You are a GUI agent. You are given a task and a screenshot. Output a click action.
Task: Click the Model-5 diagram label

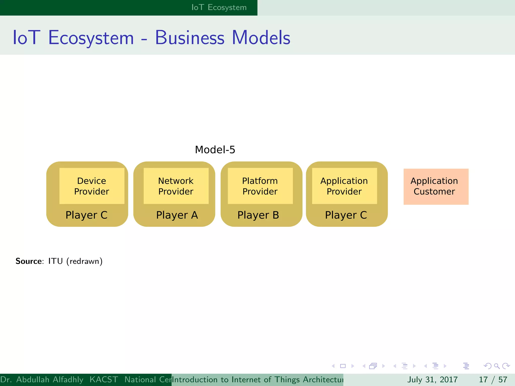(x=215, y=150)
